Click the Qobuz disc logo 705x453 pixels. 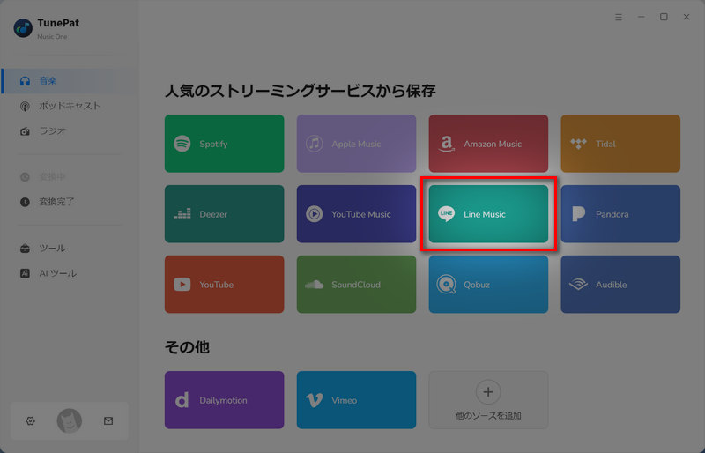click(446, 285)
